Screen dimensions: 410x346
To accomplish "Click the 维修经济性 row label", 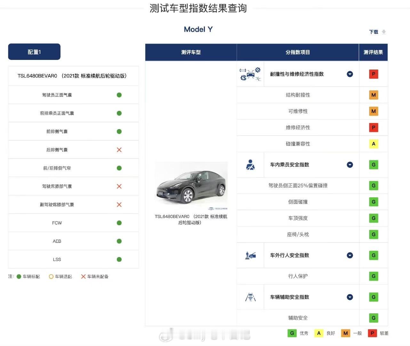I will [x=298, y=128].
